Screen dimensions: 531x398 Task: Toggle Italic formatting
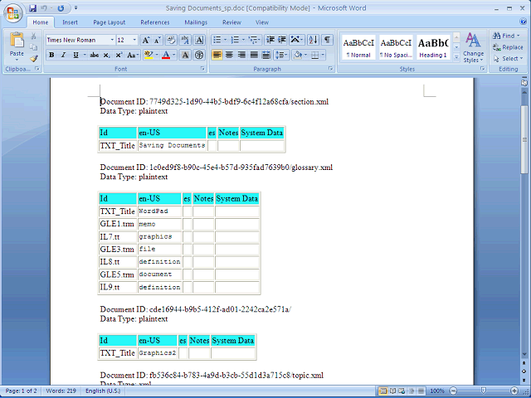coord(63,55)
